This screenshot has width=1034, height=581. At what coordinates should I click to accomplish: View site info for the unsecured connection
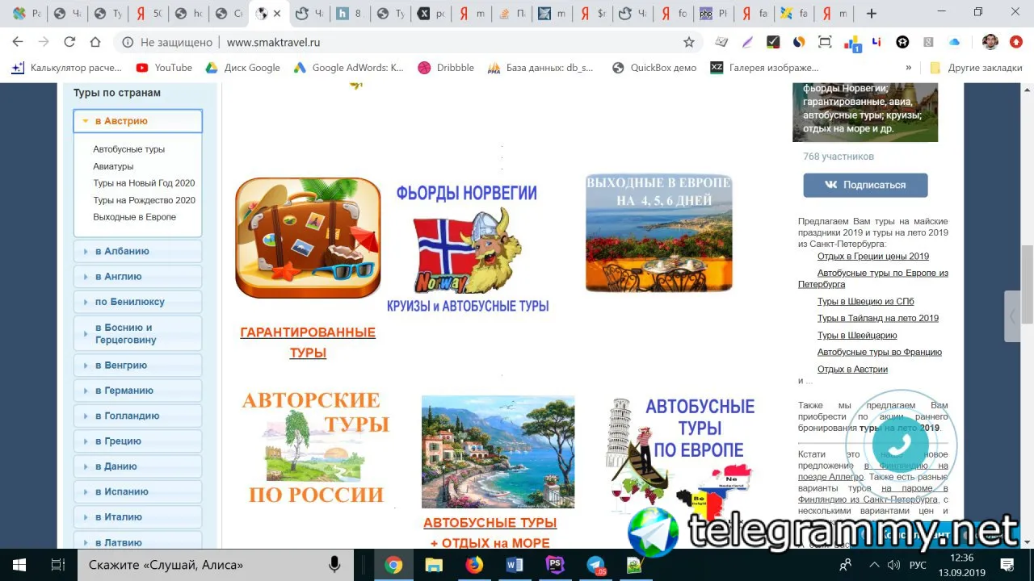128,42
